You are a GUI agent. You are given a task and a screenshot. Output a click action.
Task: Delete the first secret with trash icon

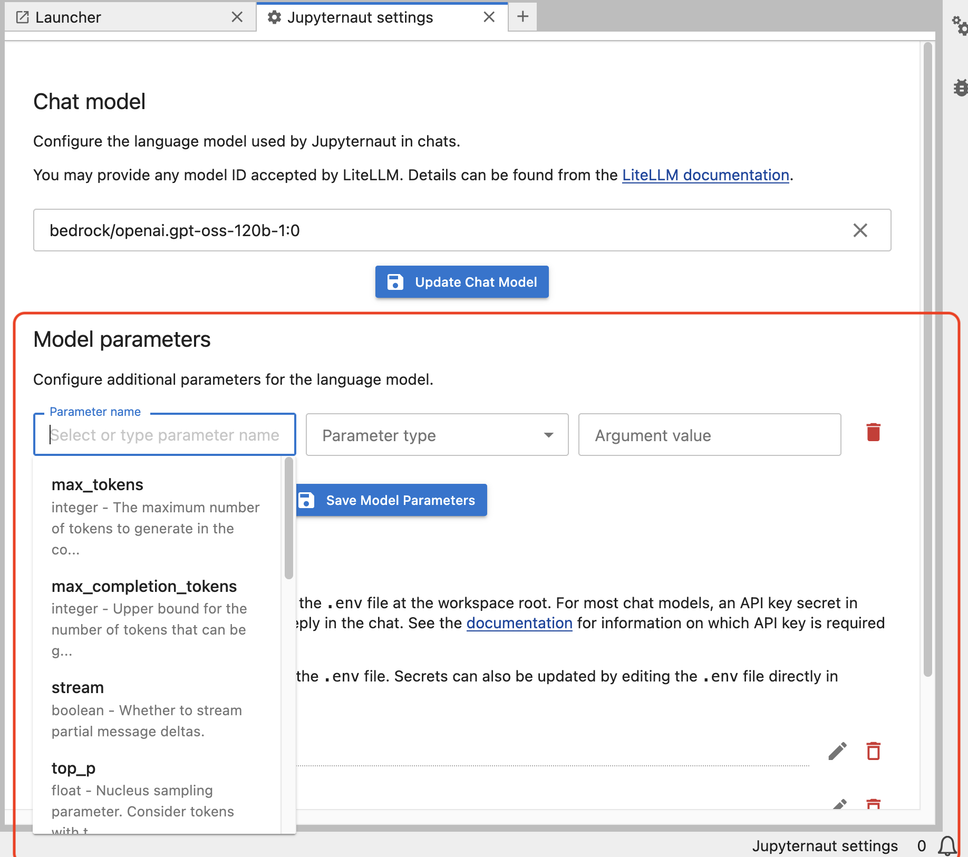tap(874, 751)
